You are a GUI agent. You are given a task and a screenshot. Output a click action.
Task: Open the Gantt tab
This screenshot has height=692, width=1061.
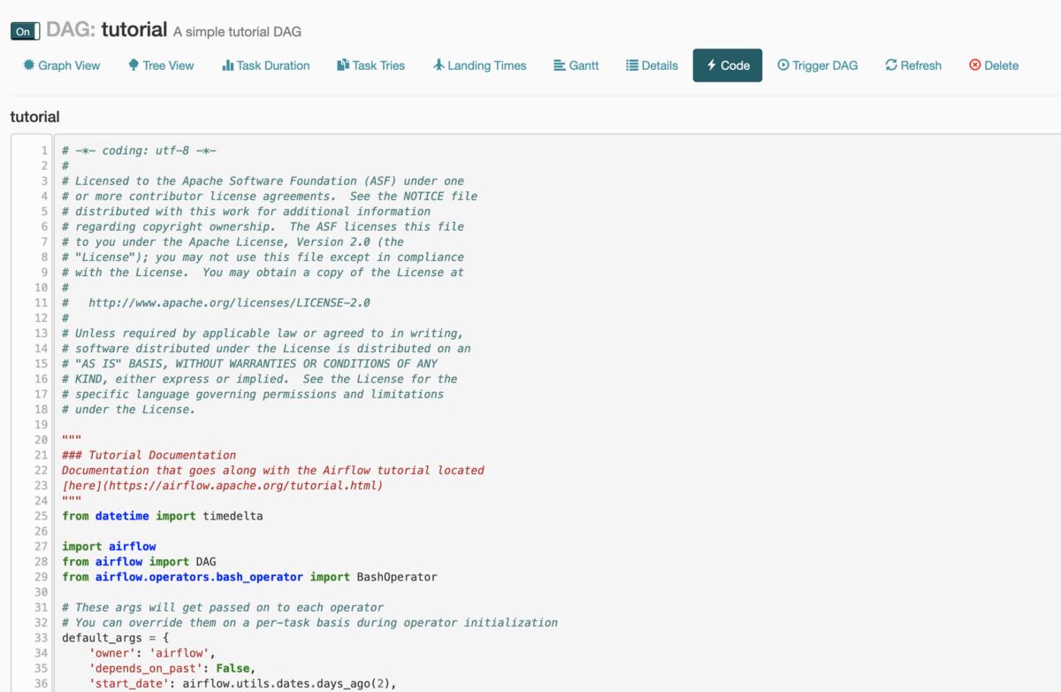click(576, 65)
